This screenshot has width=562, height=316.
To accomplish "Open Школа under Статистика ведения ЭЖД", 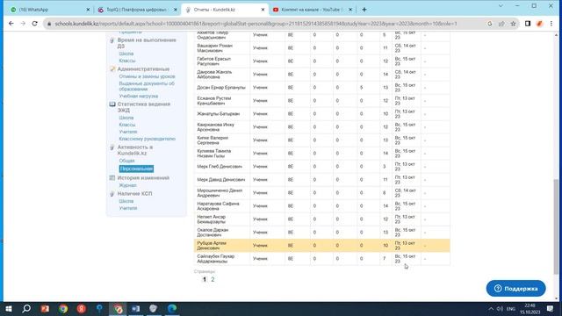I will point(126,118).
